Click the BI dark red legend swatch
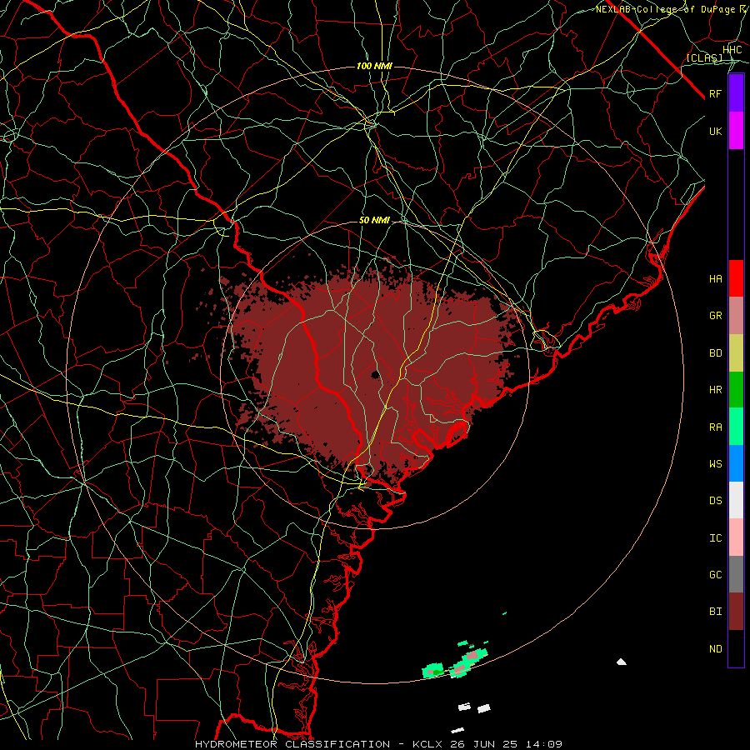Screen dimensions: 750x750 coord(736,612)
